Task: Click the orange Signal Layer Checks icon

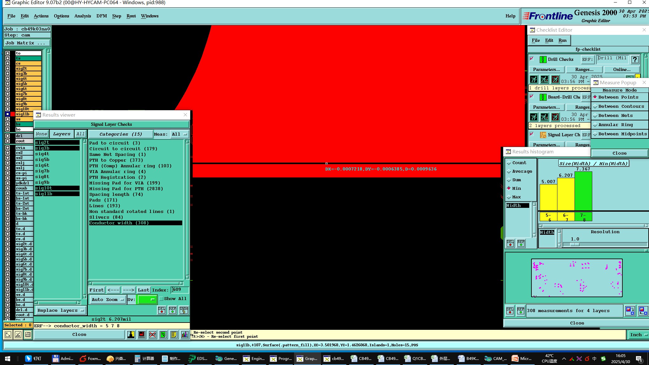Action: [543, 135]
